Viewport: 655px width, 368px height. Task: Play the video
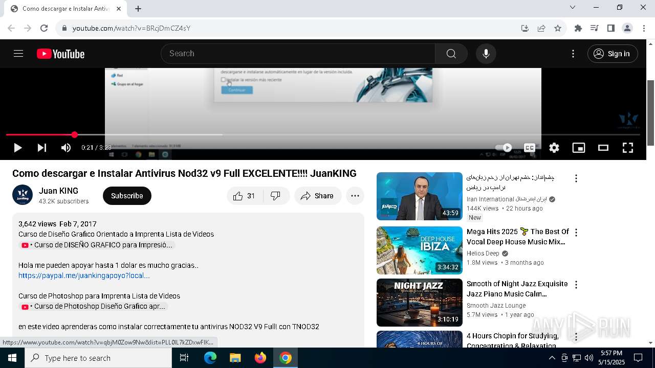click(x=17, y=148)
